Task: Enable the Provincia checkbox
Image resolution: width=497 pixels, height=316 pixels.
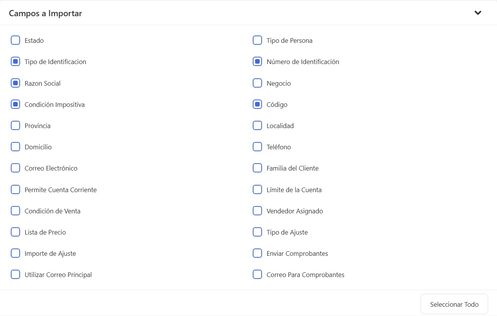Action: pyautogui.click(x=15, y=125)
